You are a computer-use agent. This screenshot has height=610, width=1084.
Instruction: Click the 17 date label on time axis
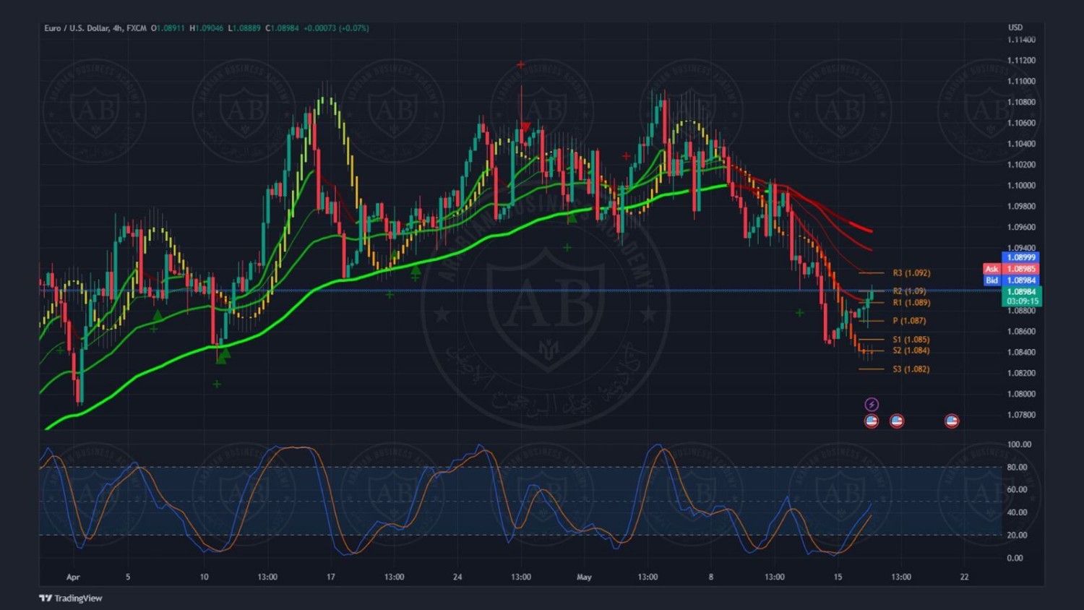click(330, 577)
